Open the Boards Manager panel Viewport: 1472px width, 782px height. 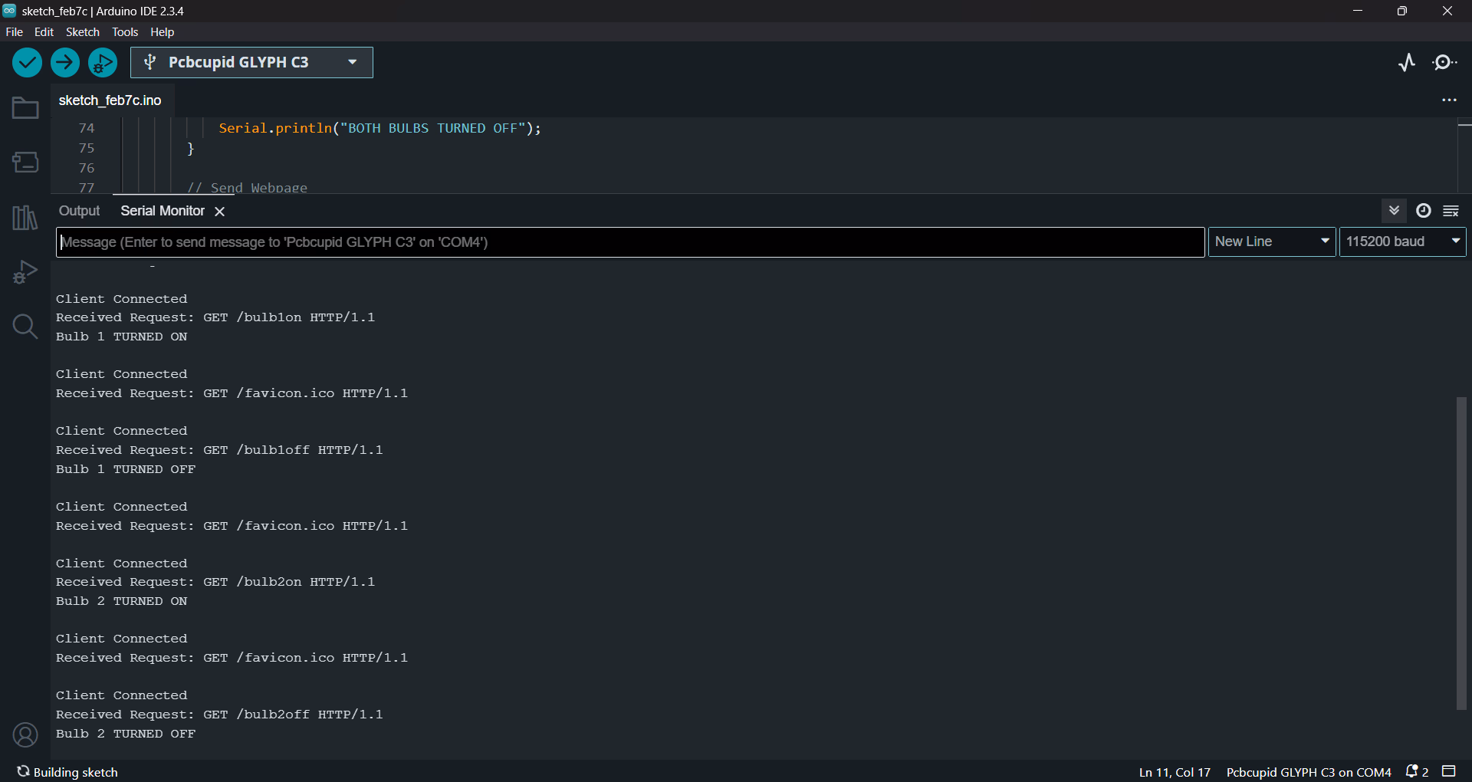[x=25, y=163]
